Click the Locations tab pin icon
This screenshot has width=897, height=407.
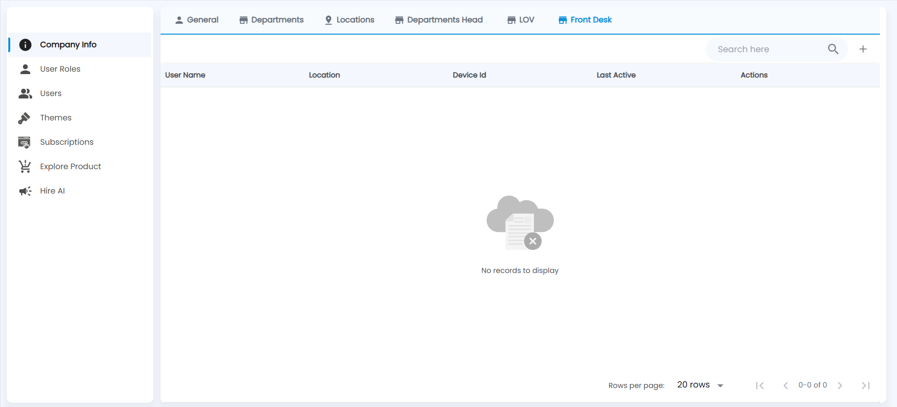click(x=328, y=20)
